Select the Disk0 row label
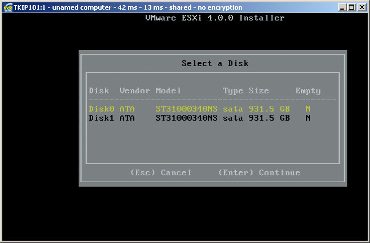The height and width of the screenshot is (243, 370). (102, 109)
